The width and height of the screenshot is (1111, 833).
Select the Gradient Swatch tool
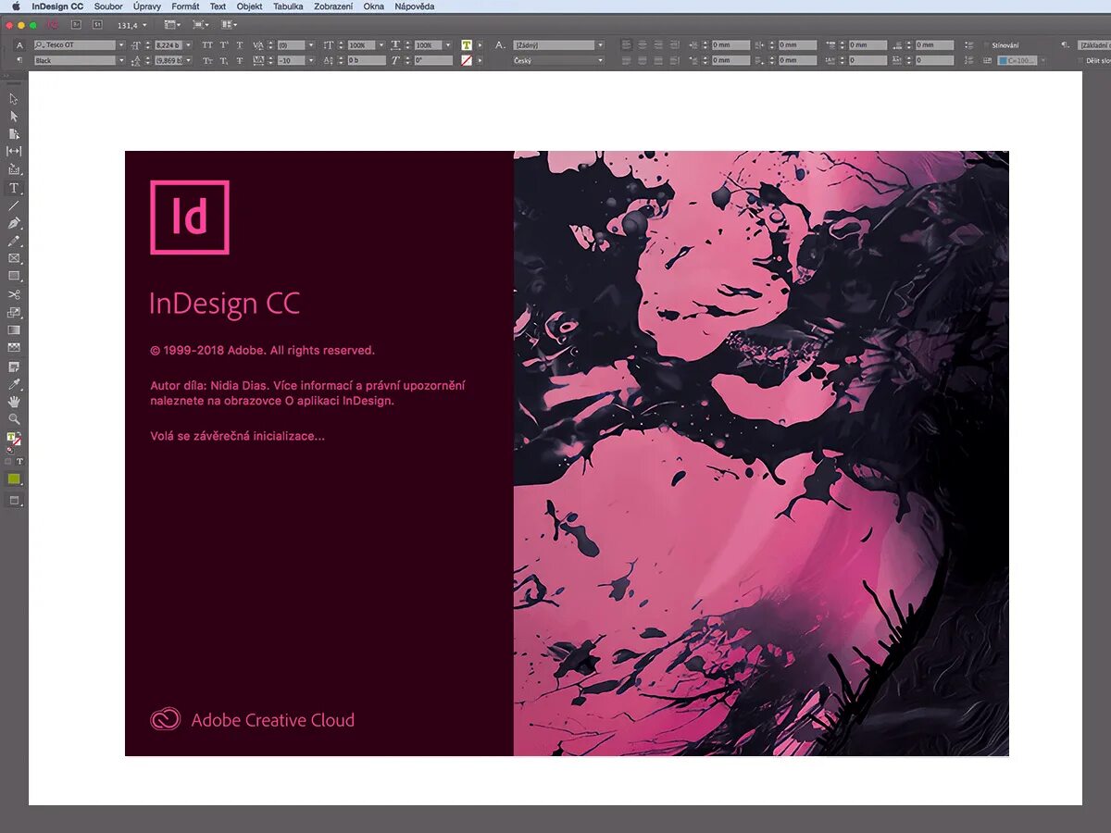[14, 329]
